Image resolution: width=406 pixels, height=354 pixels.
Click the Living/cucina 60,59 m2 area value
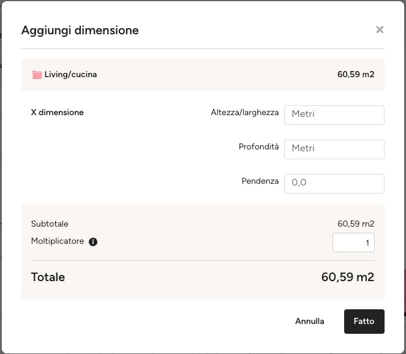click(x=356, y=75)
